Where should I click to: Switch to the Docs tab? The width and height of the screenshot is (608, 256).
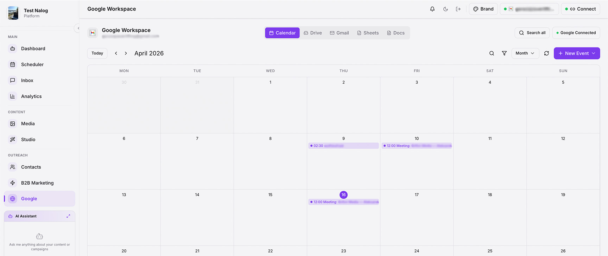396,33
